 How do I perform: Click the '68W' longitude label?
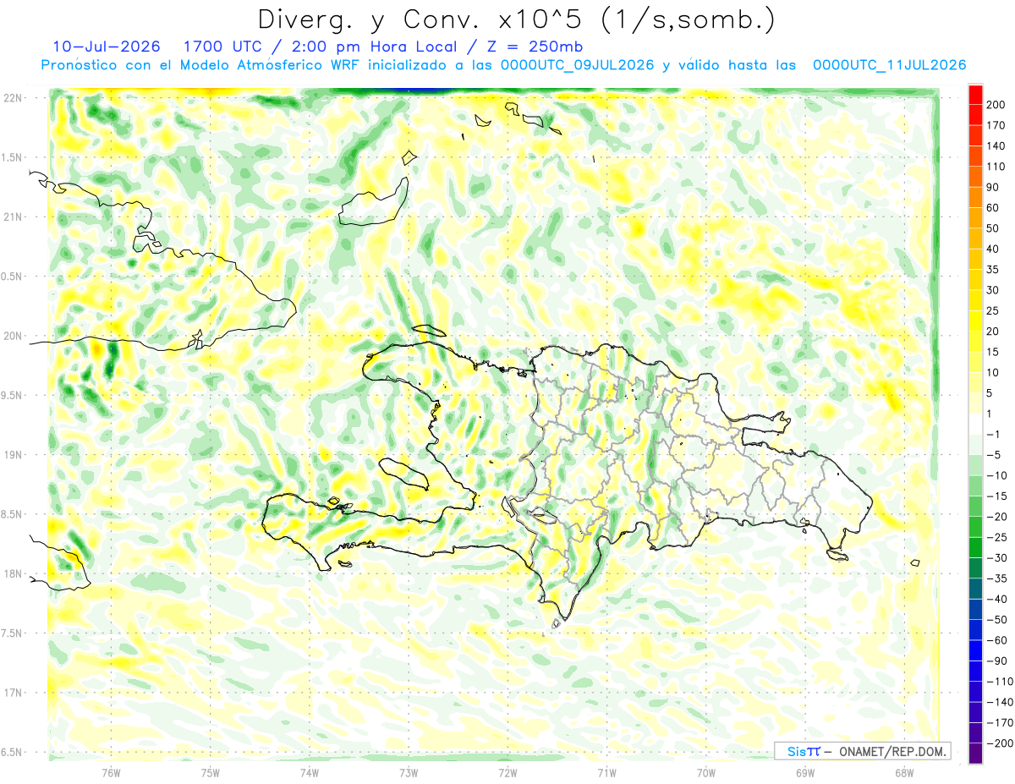coord(904,773)
